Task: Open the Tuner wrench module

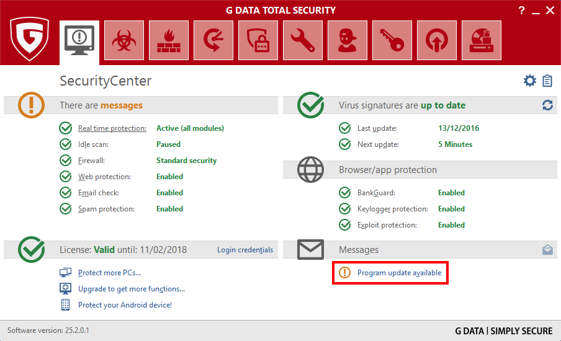Action: (303, 40)
